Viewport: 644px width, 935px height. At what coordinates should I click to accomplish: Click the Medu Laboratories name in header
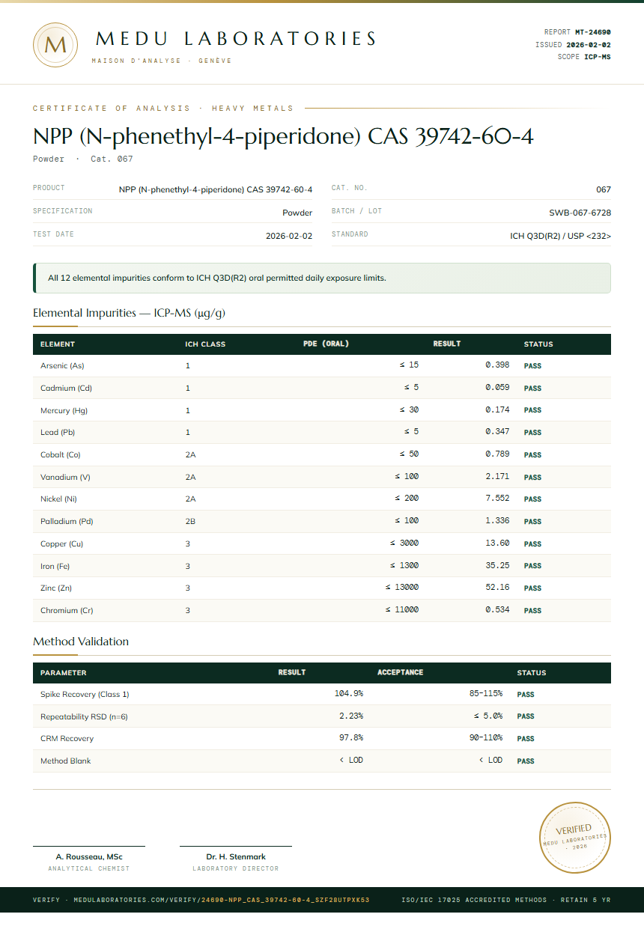236,39
